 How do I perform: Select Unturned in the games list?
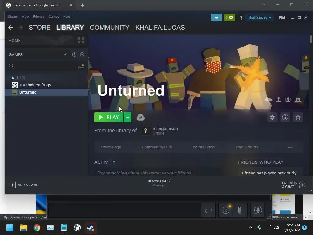coord(46,92)
